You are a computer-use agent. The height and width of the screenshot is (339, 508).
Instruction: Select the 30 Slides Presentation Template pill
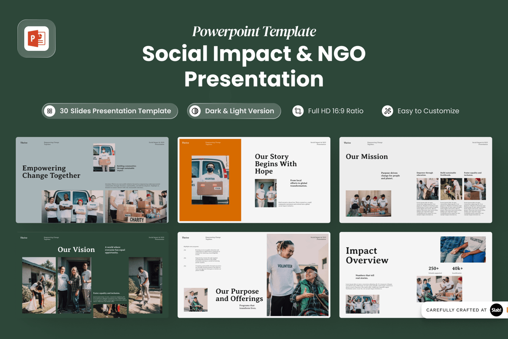tap(110, 111)
